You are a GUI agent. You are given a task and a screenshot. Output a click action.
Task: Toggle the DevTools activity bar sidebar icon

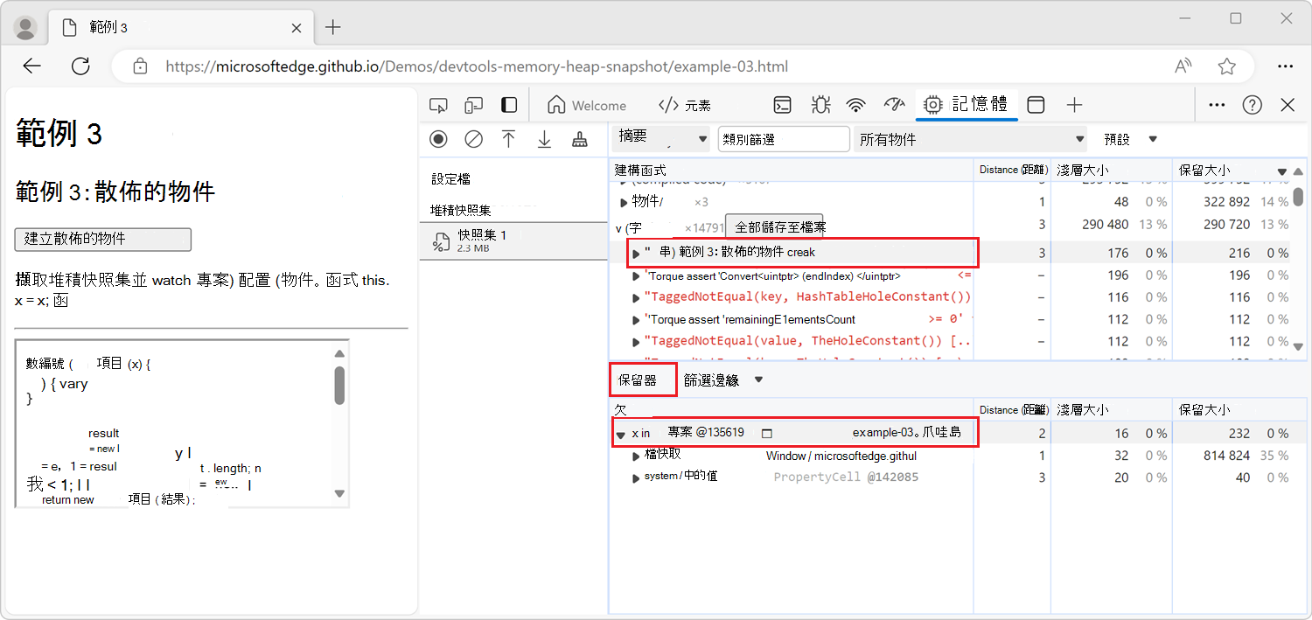click(x=509, y=106)
